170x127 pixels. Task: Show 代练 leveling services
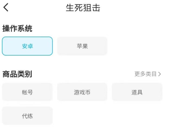[27, 116]
